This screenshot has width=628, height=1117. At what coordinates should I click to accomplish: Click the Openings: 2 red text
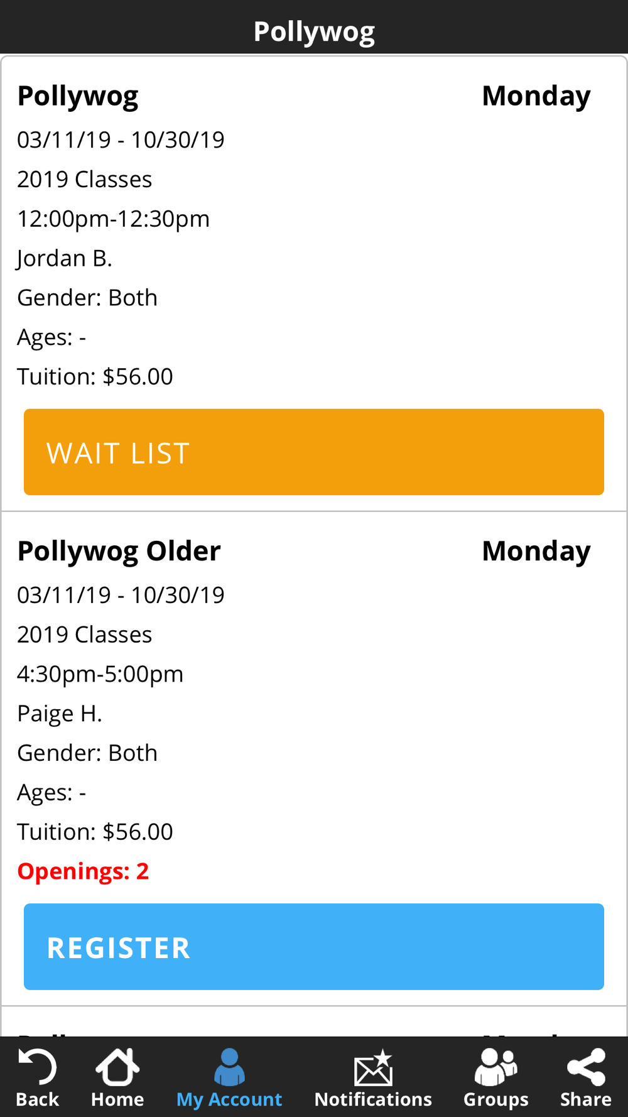pos(83,871)
